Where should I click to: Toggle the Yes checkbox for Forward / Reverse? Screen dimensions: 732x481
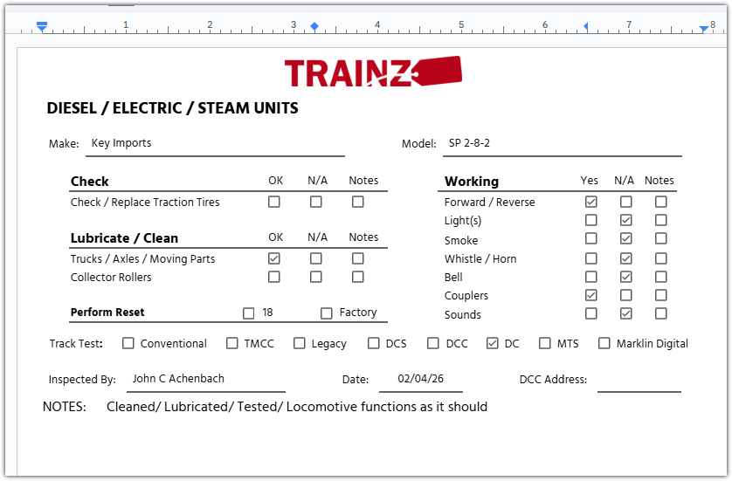591,202
